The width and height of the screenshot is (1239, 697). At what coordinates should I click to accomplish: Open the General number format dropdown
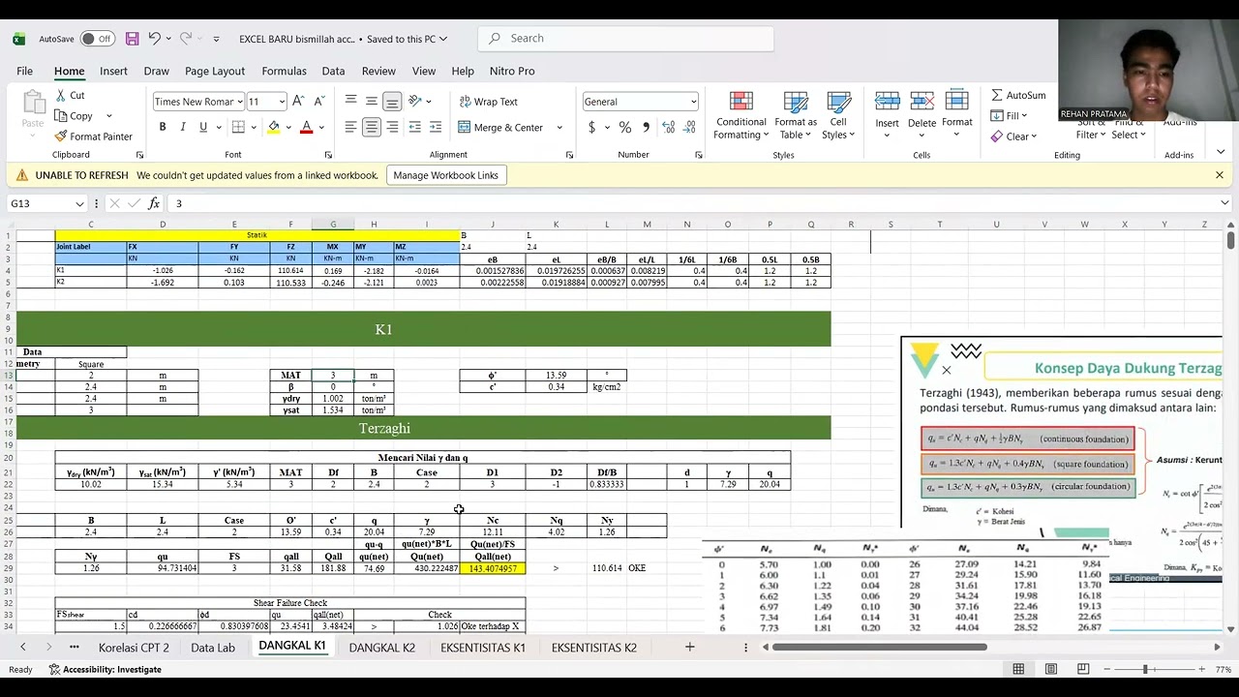click(693, 102)
